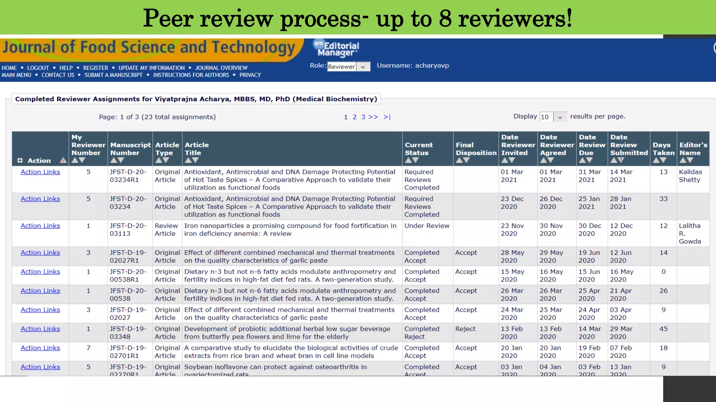Open the PRIVACY link
This screenshot has width=716, height=402.
[250, 75]
